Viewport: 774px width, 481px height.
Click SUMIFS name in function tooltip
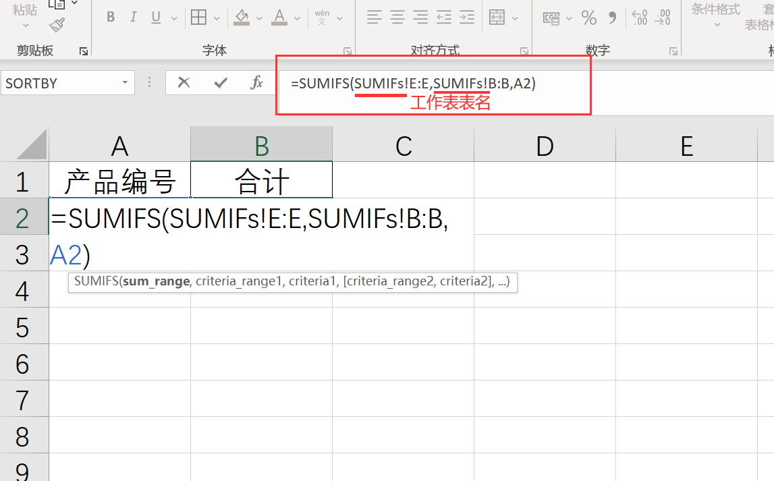[96, 281]
